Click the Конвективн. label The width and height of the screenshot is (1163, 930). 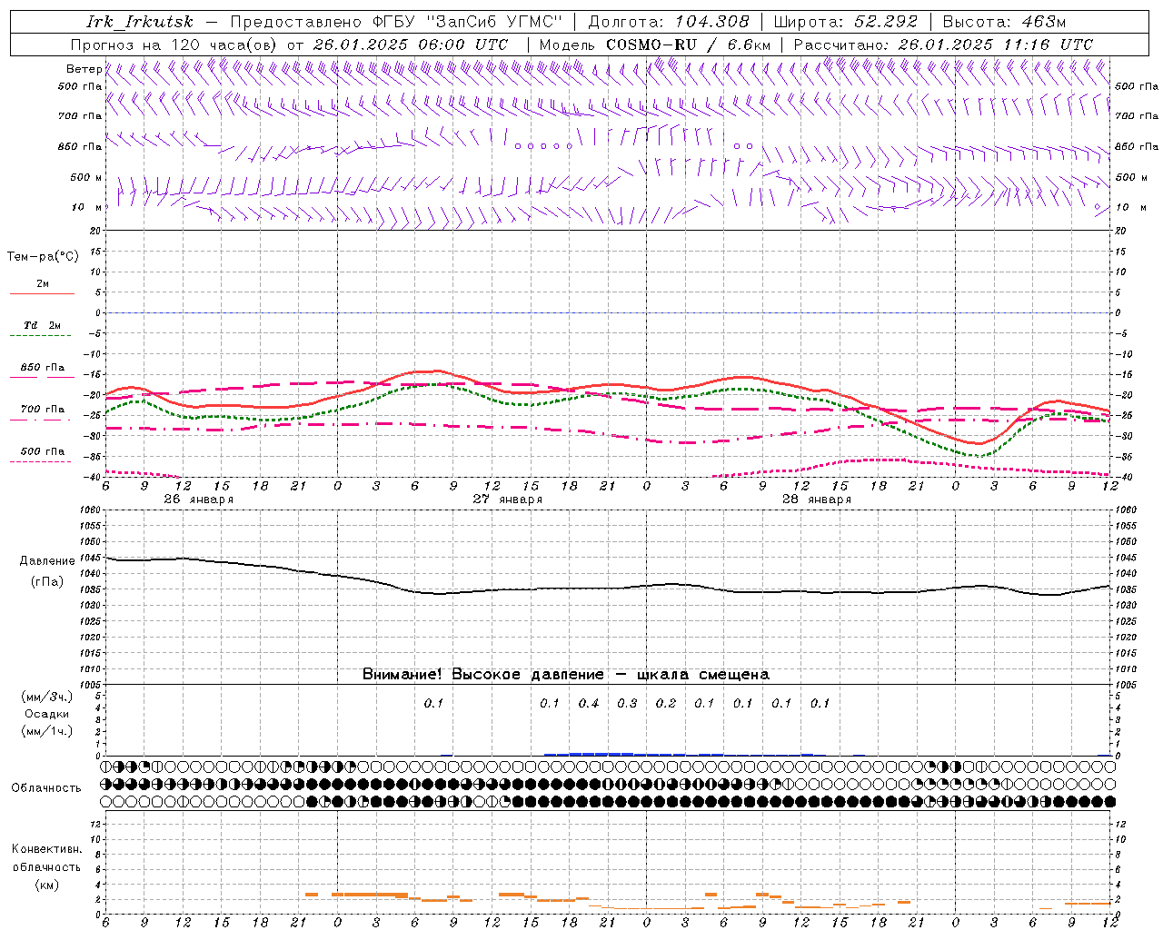(46, 849)
